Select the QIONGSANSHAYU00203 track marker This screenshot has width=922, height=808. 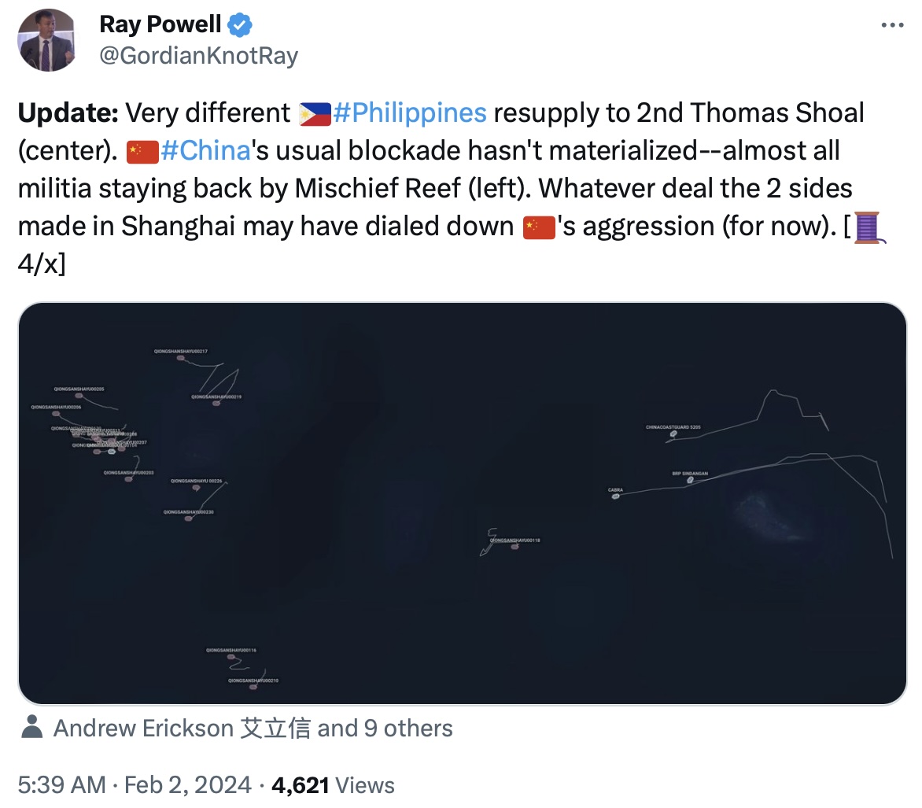(129, 478)
